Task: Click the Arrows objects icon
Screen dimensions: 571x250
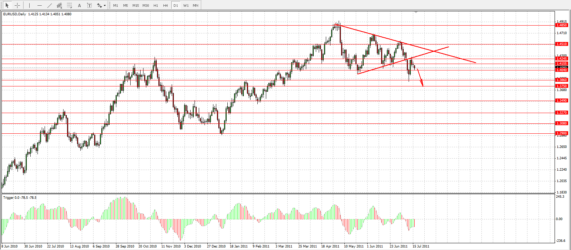Action: (99, 5)
